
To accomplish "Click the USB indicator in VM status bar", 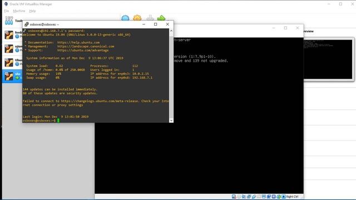I will [x=254, y=197].
